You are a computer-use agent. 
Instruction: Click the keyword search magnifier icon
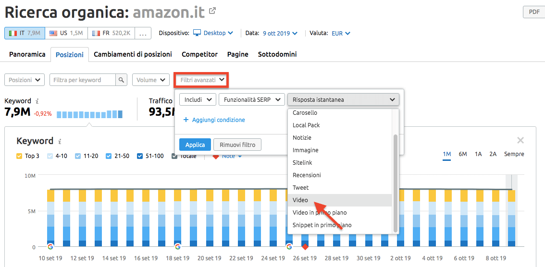[121, 80]
